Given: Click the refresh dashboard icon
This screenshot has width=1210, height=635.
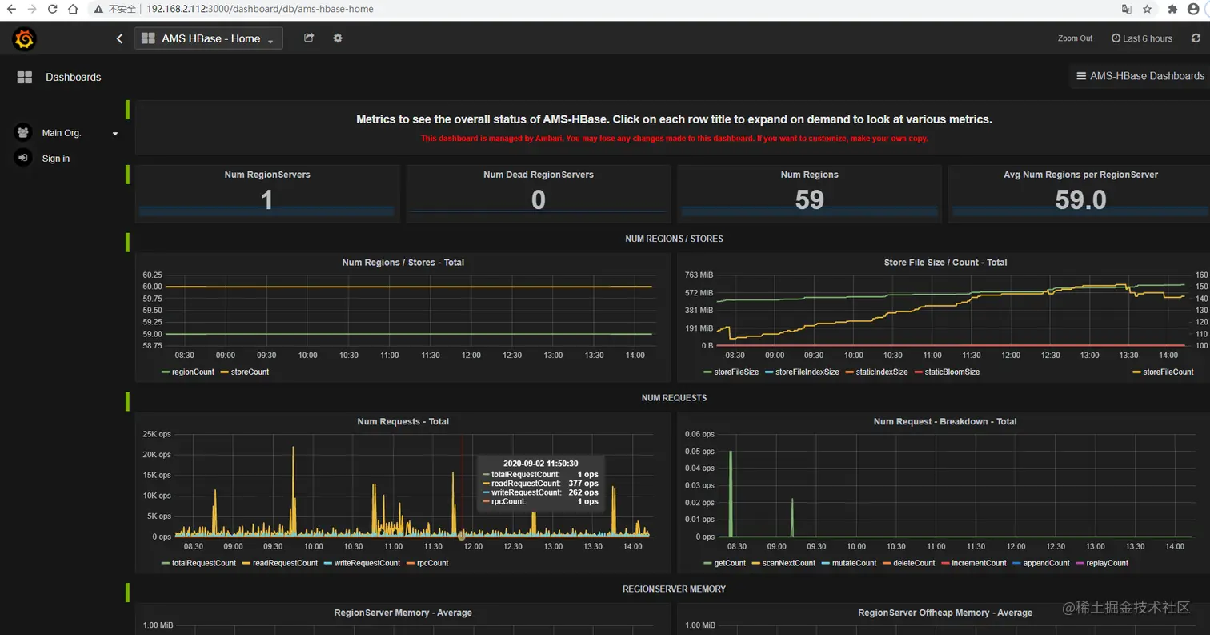Looking at the screenshot, I should pos(1196,38).
